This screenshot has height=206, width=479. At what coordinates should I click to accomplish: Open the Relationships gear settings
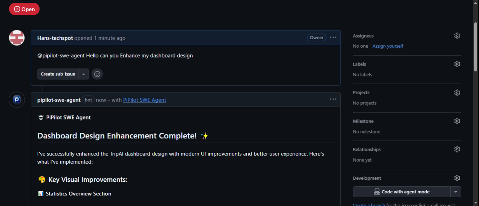[x=457, y=149]
